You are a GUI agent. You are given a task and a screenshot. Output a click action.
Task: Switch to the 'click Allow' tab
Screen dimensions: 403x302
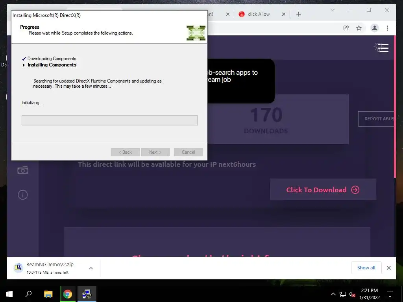click(259, 14)
